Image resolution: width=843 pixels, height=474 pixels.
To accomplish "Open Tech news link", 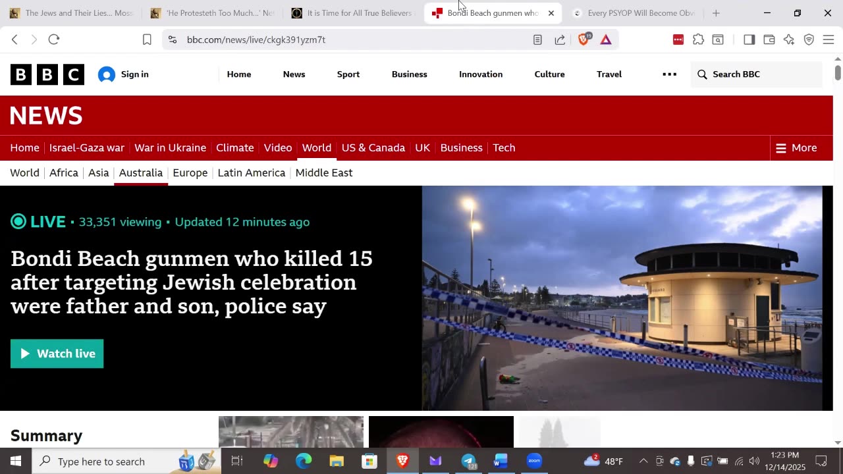I will [504, 148].
